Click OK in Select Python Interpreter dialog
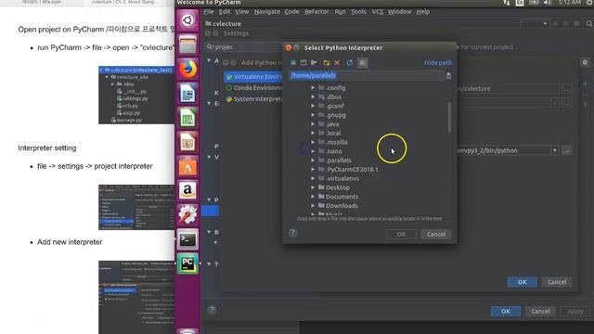 click(x=401, y=234)
